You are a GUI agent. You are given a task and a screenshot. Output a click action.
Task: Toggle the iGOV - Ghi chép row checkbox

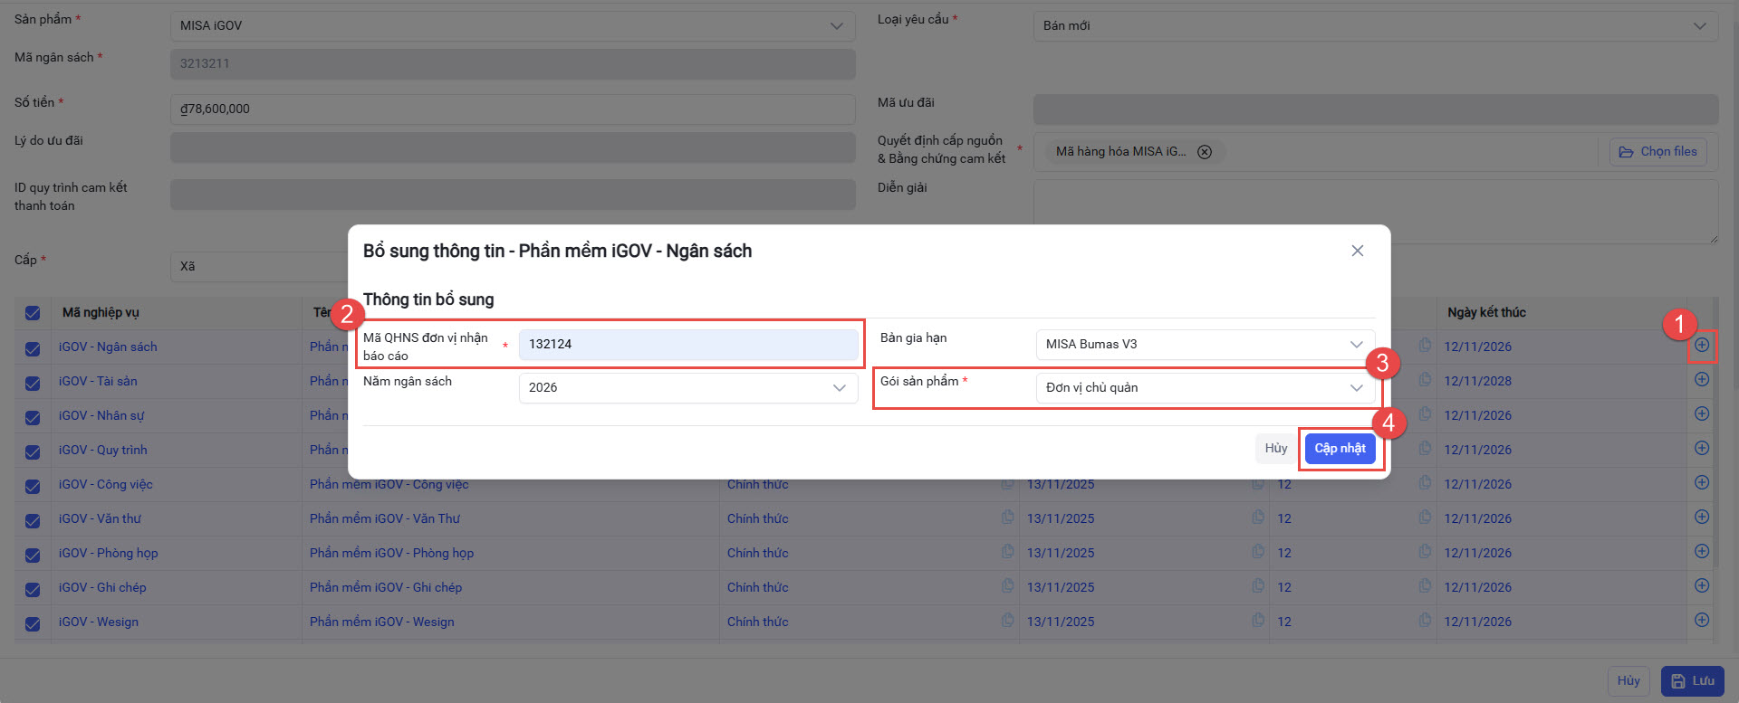[x=33, y=589]
